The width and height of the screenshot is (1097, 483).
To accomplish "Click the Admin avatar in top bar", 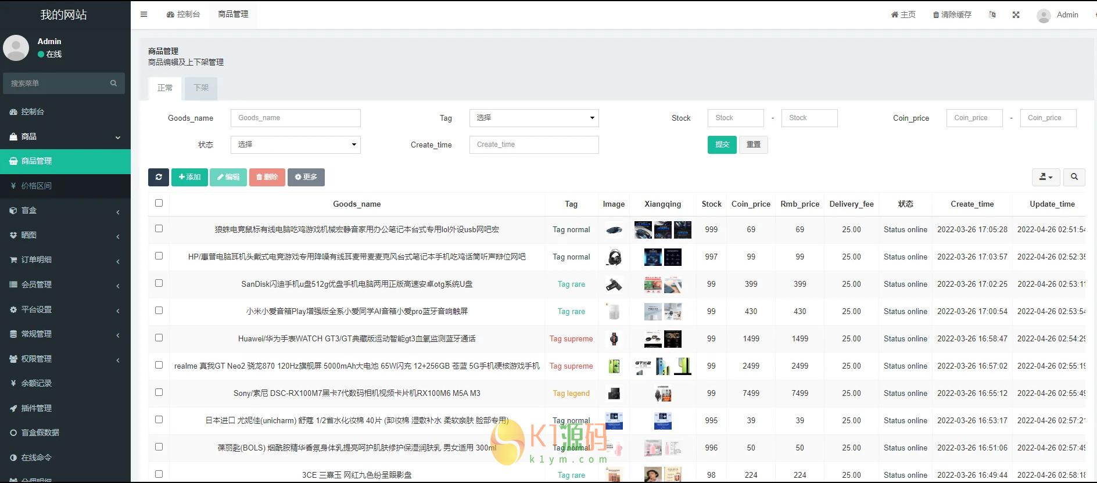I will click(x=1044, y=16).
